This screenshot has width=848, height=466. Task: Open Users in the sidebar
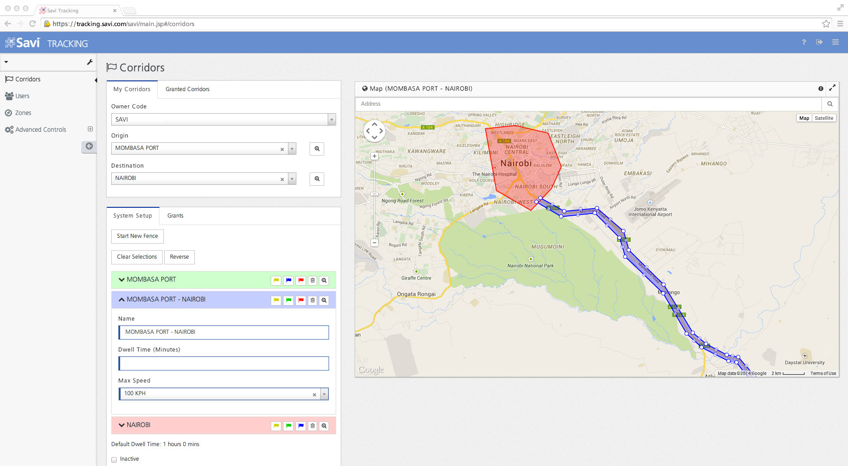click(x=22, y=96)
